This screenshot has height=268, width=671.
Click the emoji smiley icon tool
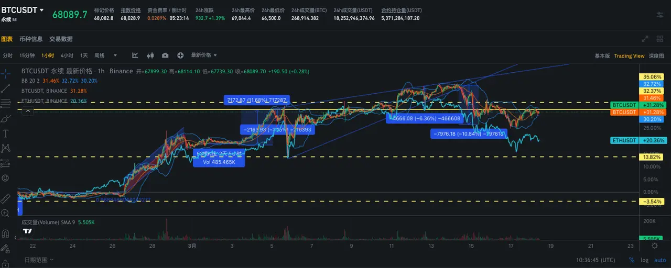click(x=6, y=178)
